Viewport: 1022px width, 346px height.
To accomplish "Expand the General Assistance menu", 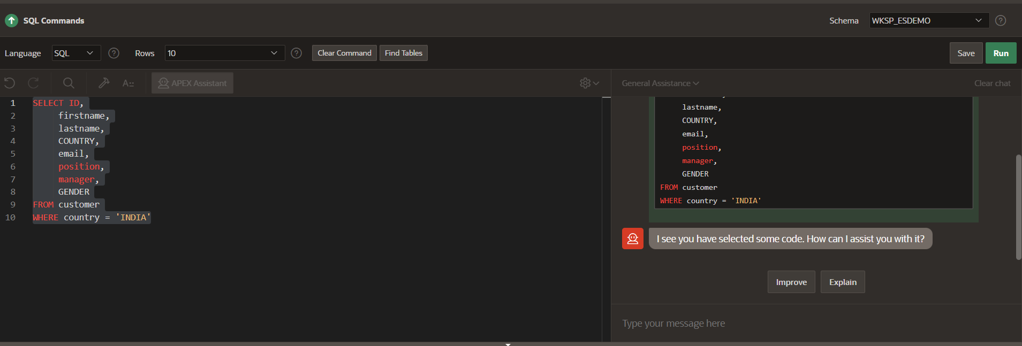I will 660,83.
